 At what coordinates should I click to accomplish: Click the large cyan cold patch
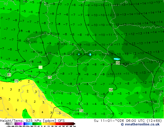click(x=117, y=59)
